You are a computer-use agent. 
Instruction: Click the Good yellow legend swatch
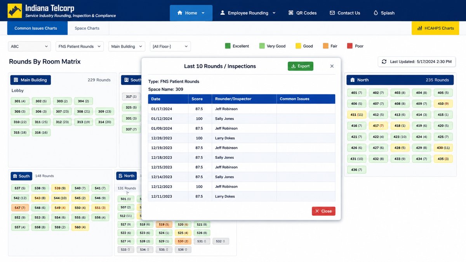pyautogui.click(x=298, y=46)
